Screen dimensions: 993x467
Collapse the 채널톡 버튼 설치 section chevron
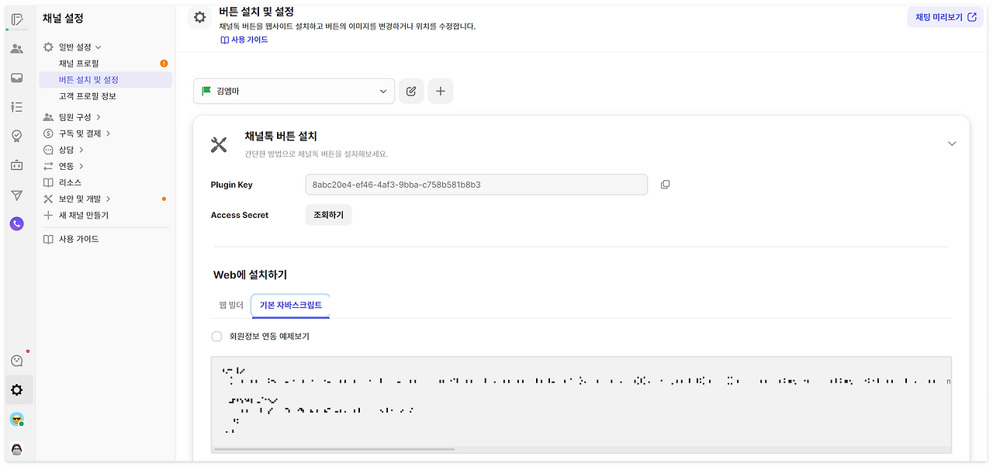point(952,144)
